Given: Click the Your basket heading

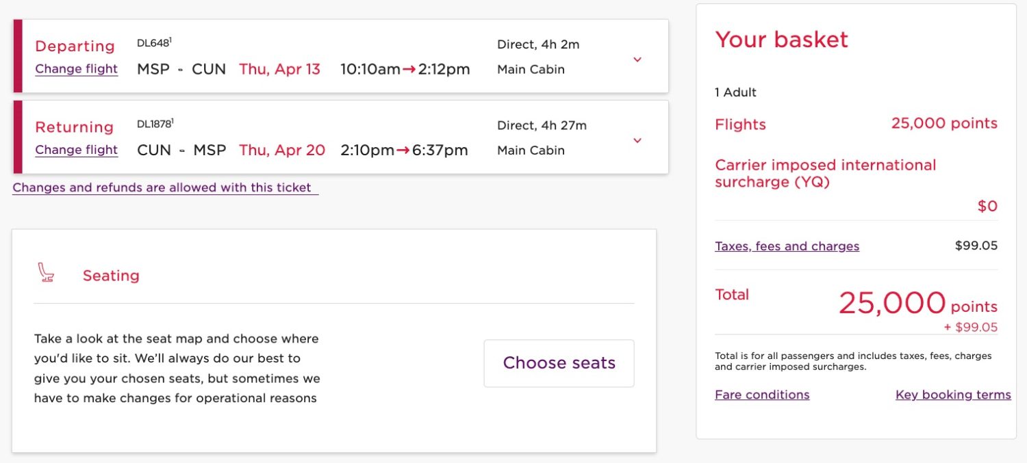Looking at the screenshot, I should click(781, 40).
